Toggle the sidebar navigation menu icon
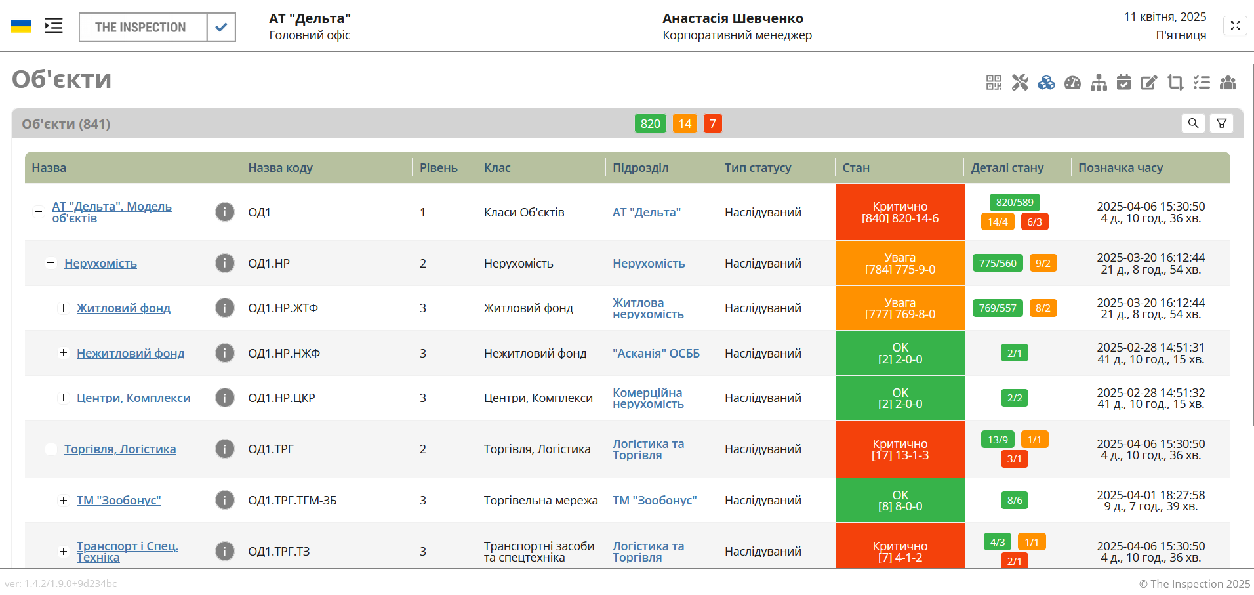 (54, 26)
